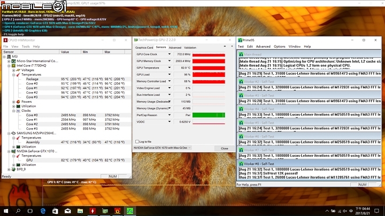Click Worker #8 Self-Test window icon
The height and width of the screenshot is (216, 385).
[x=241, y=164]
